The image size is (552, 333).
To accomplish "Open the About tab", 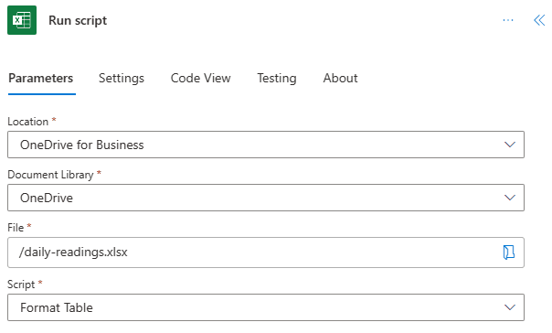I will coord(340,79).
